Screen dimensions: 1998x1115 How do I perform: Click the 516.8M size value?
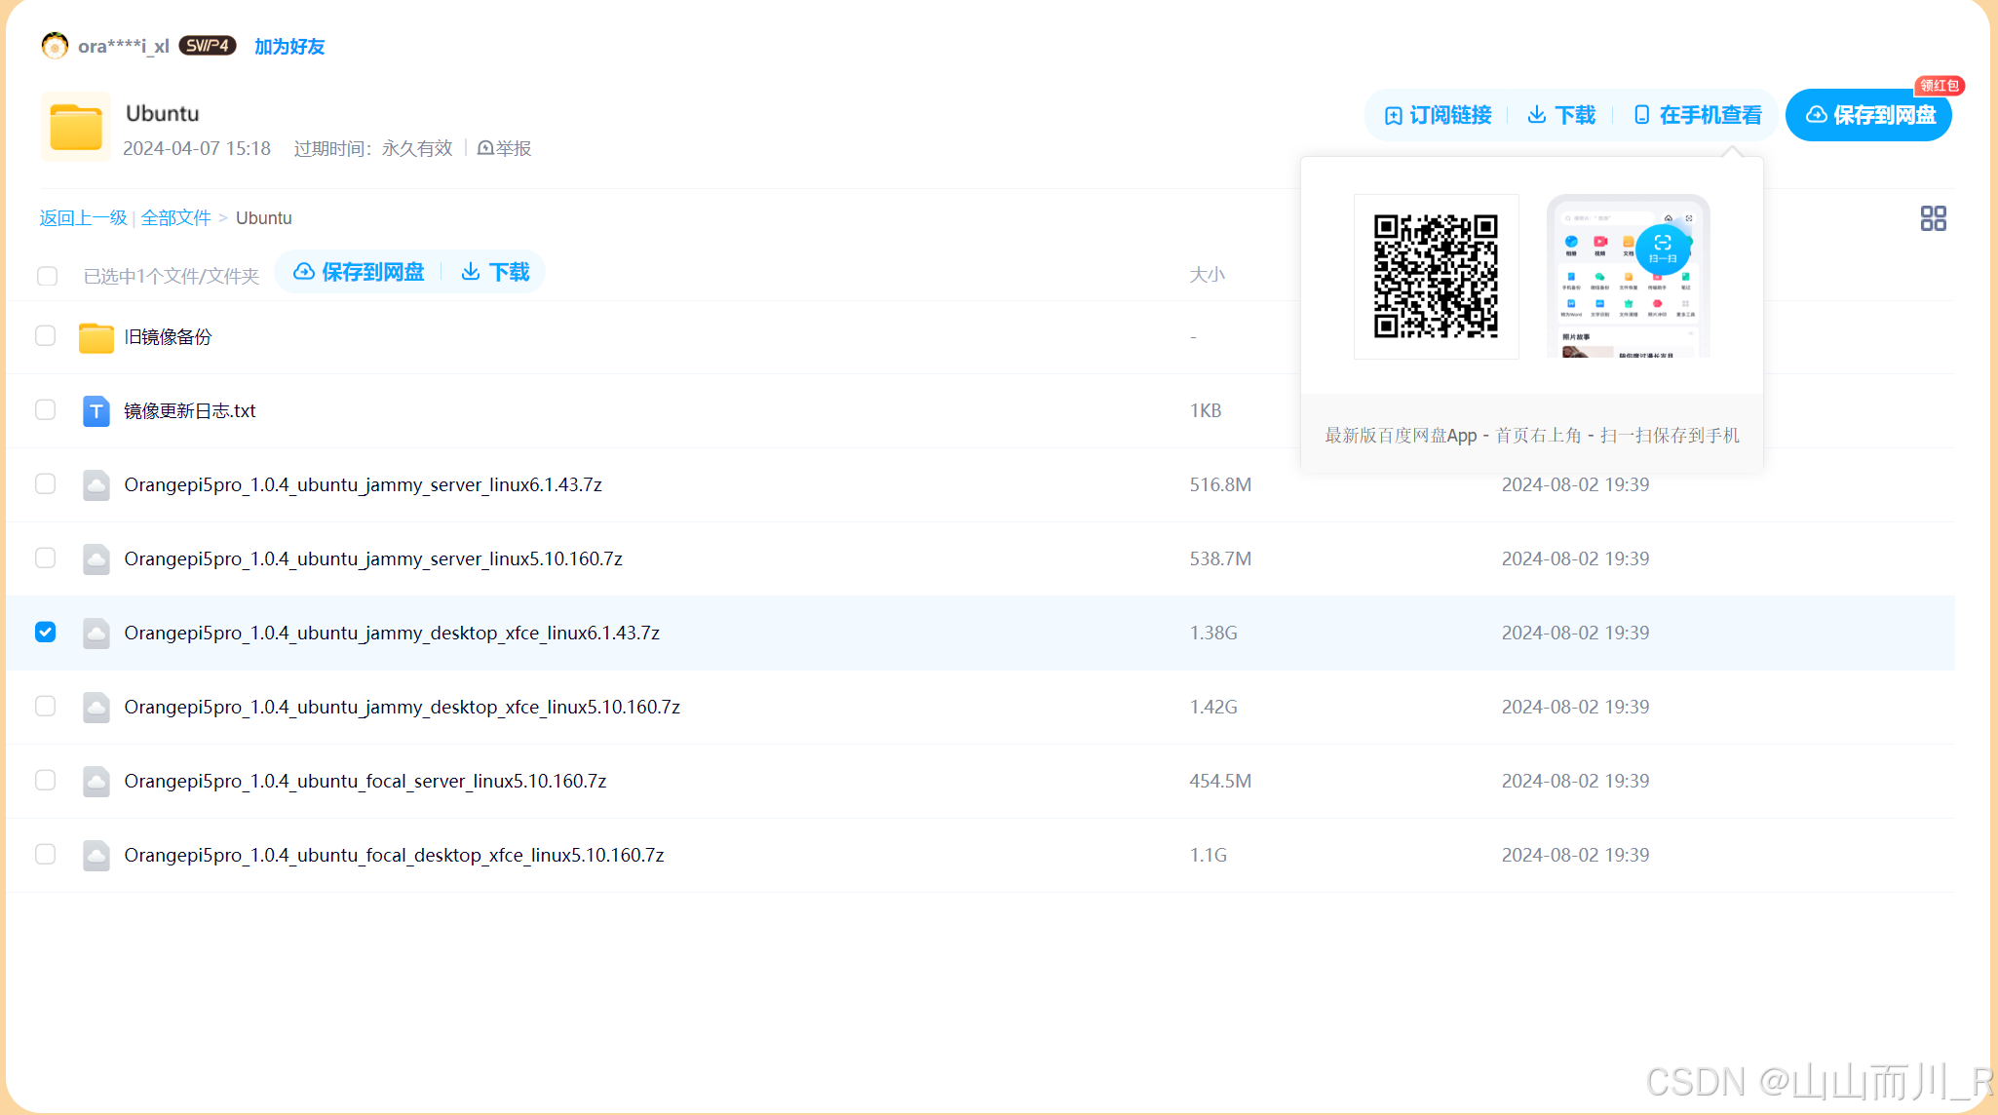(1220, 485)
